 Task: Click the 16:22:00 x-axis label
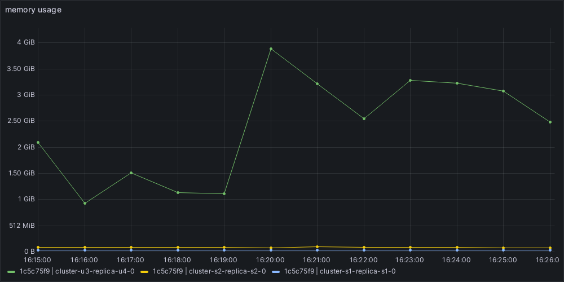363,259
